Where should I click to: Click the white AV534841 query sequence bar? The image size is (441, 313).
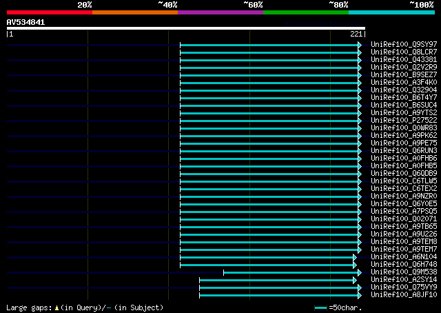186,28
